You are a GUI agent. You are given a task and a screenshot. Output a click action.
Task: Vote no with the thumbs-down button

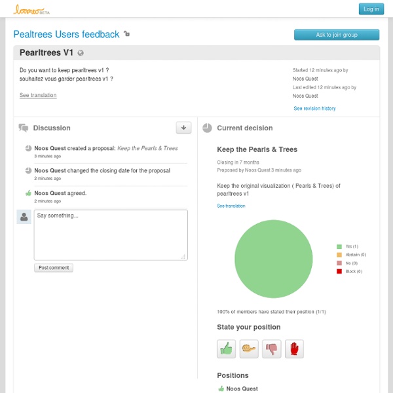coord(272,348)
